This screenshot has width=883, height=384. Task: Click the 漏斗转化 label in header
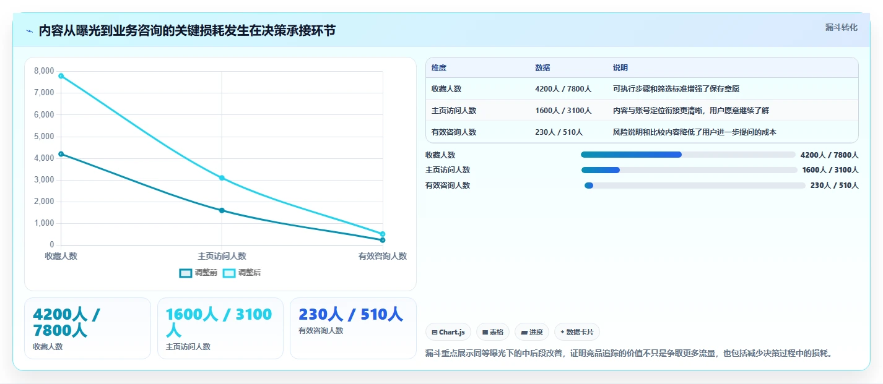click(842, 27)
